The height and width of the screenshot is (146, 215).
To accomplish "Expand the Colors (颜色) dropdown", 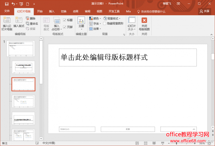I will coord(95,18).
